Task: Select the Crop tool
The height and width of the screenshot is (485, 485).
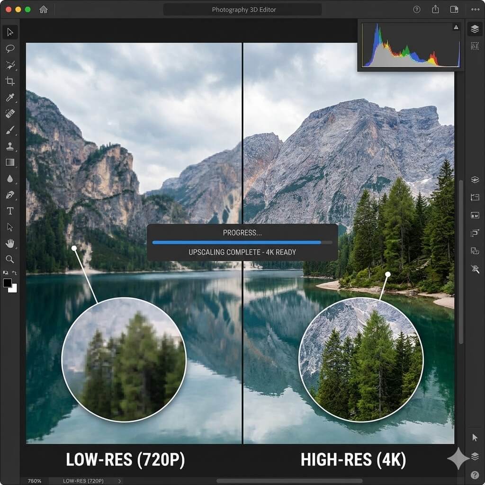Action: (x=10, y=81)
